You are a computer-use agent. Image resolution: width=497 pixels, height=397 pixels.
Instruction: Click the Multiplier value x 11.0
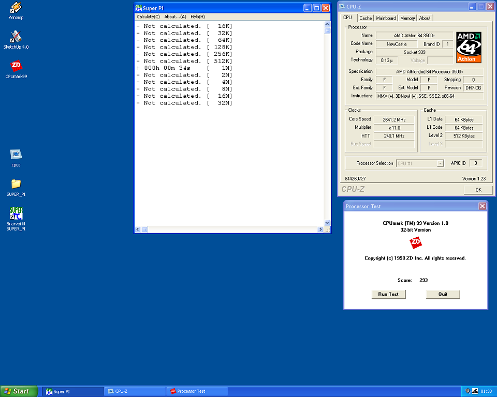pos(394,128)
